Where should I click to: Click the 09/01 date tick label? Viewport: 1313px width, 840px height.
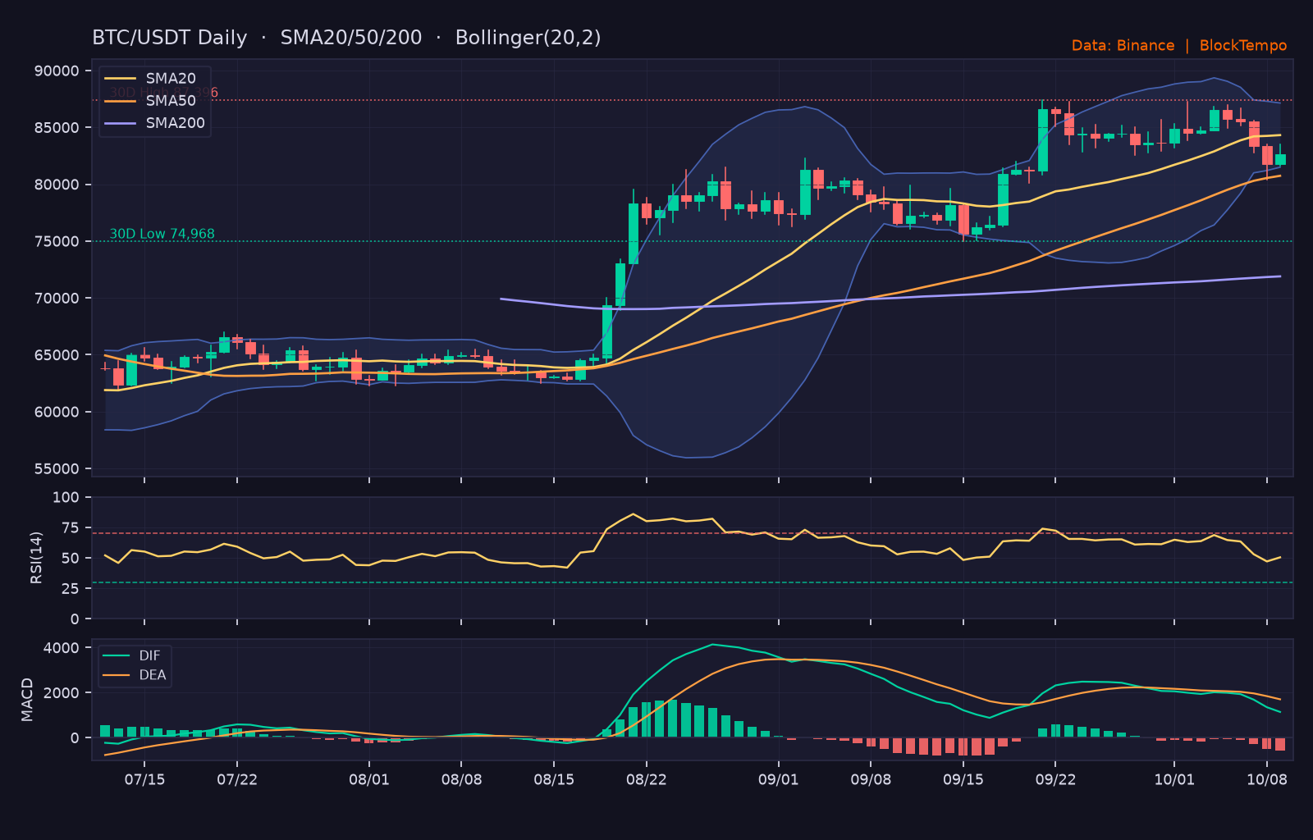(779, 779)
